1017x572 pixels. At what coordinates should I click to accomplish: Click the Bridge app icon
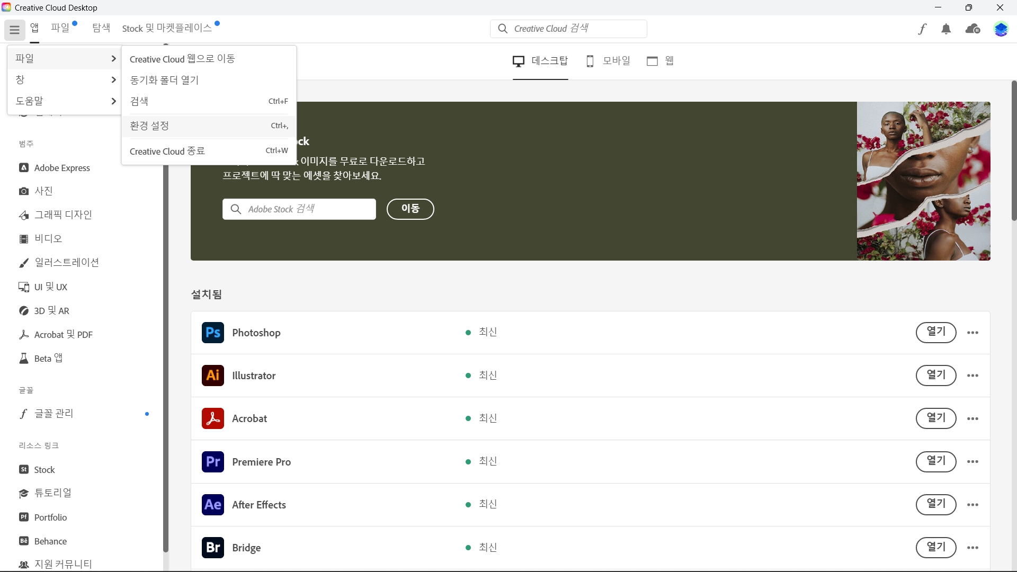coord(213,548)
